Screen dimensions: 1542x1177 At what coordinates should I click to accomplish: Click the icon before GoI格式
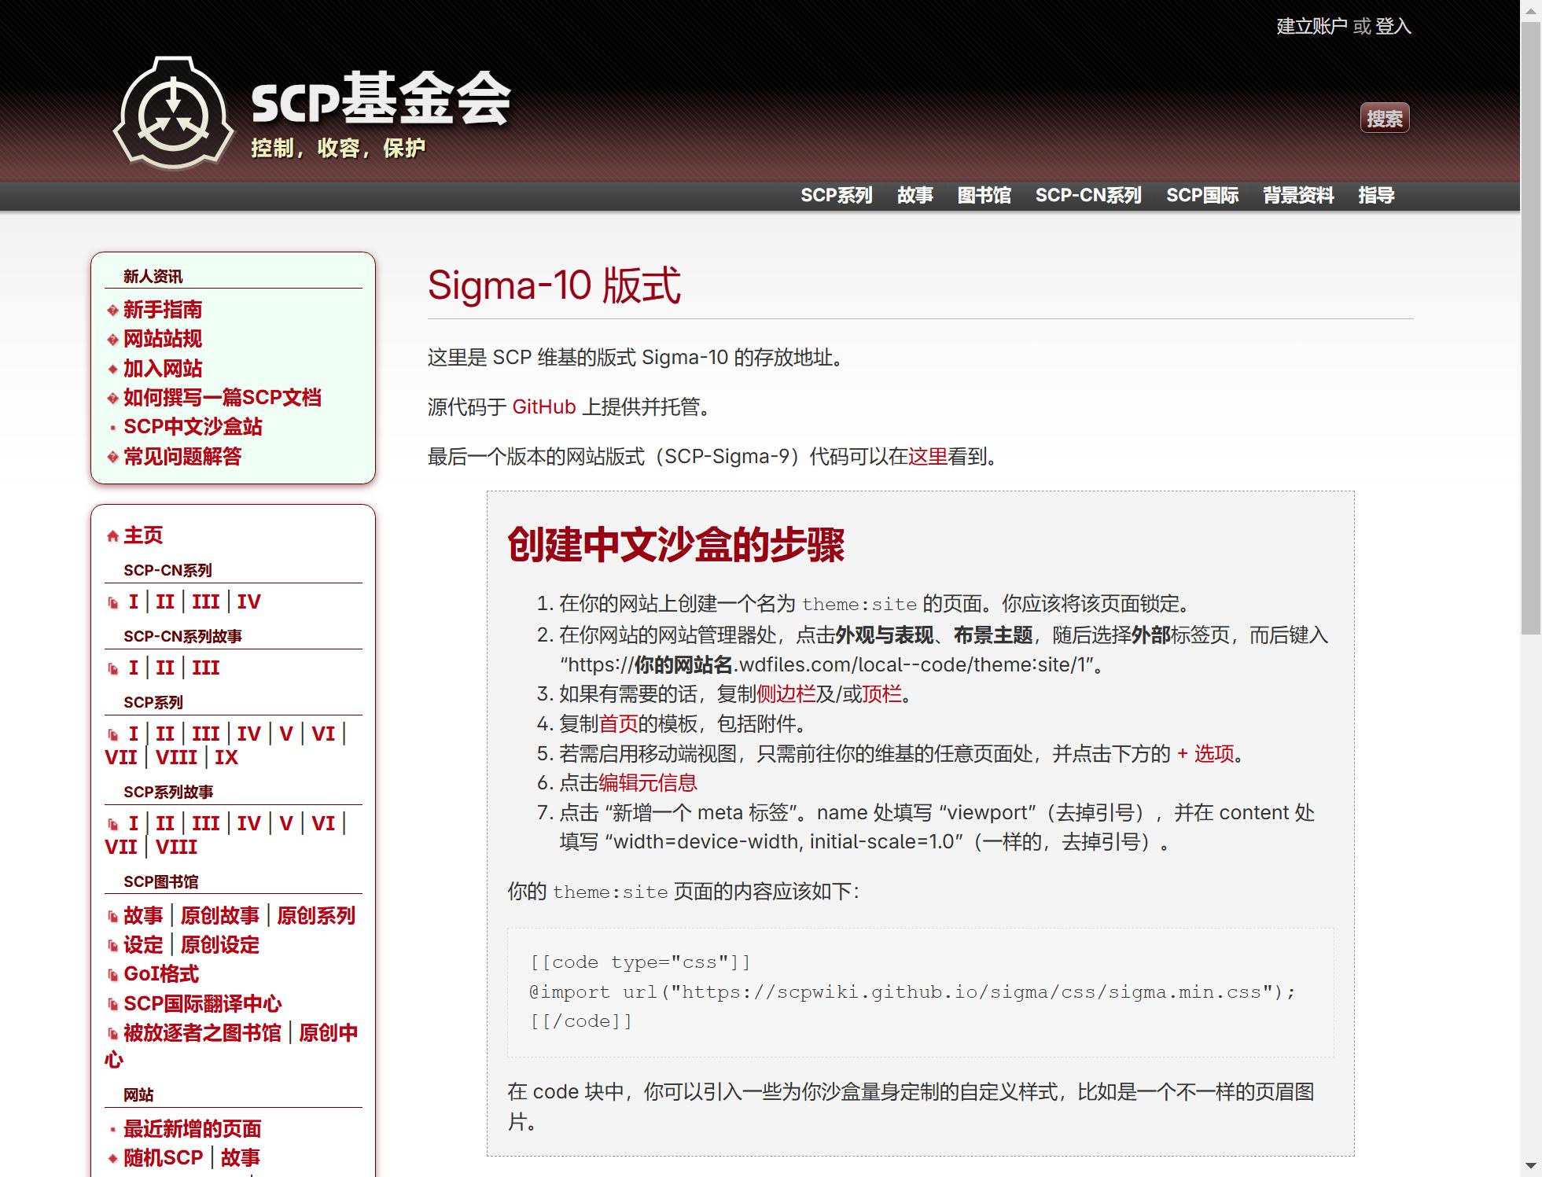pos(112,975)
